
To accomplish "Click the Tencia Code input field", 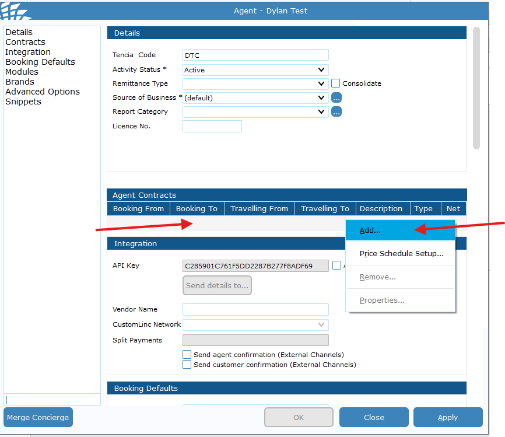I will point(255,55).
